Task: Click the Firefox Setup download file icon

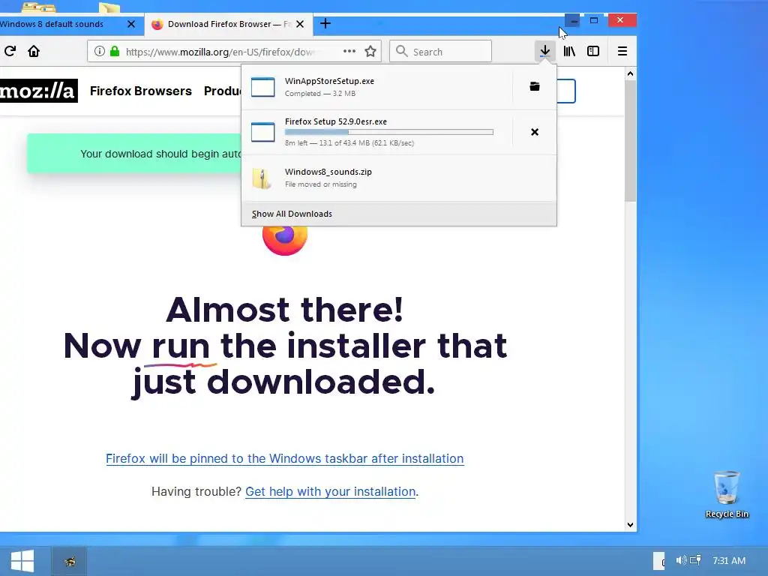Action: 262,132
